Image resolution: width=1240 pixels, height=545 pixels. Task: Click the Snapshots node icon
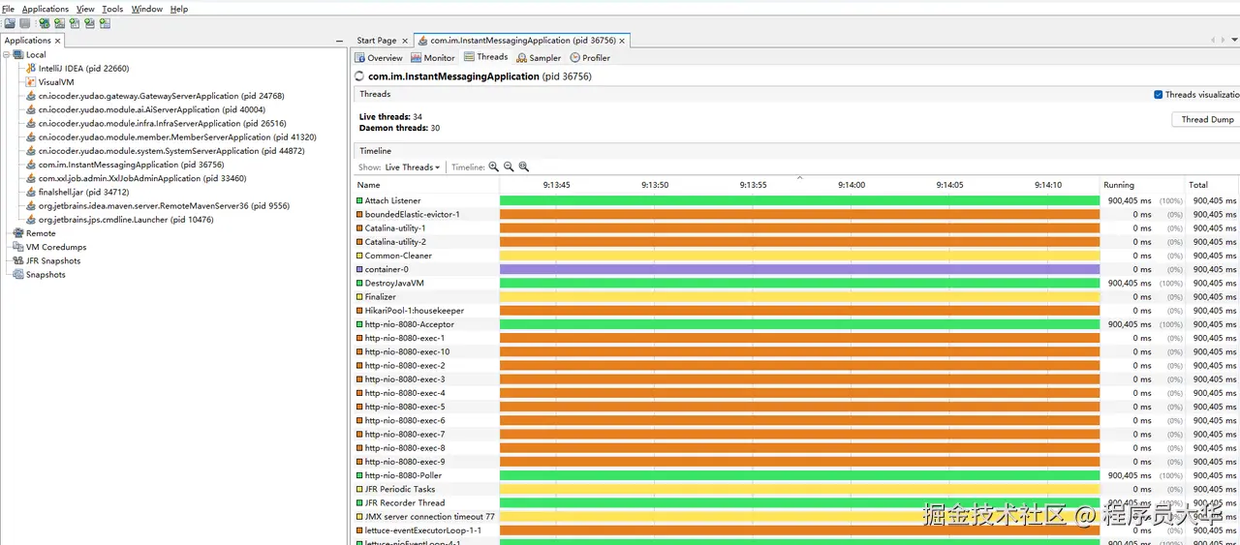pyautogui.click(x=18, y=275)
